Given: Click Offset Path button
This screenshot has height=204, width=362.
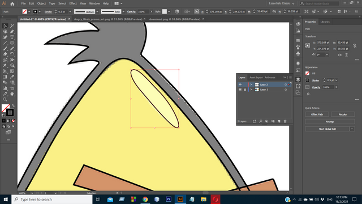Looking at the screenshot, I should click(317, 114).
